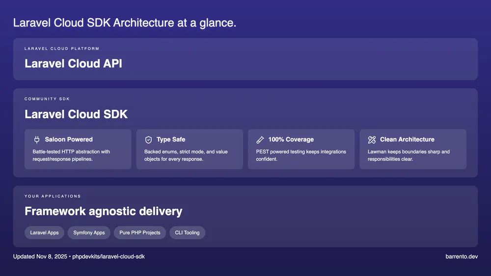Select the Type Safe card title
The height and width of the screenshot is (276, 491).
click(171, 140)
